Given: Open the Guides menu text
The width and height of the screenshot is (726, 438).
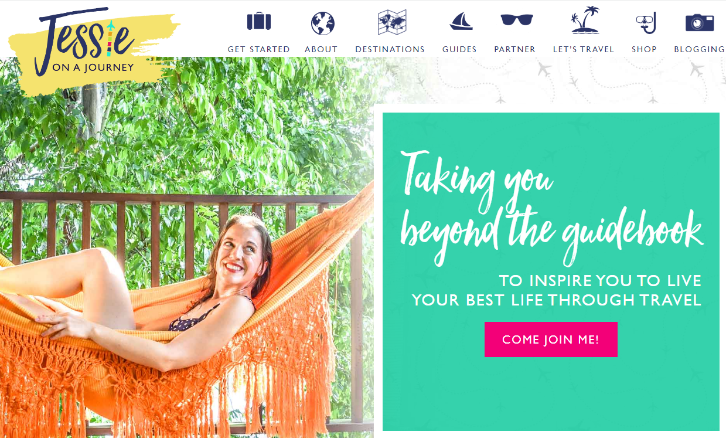Looking at the screenshot, I should (459, 49).
